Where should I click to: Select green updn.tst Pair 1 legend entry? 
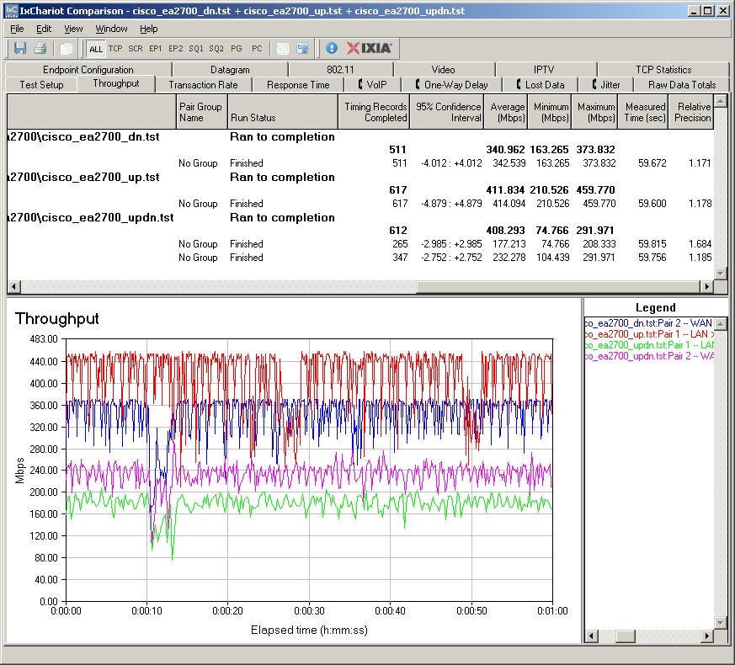649,345
